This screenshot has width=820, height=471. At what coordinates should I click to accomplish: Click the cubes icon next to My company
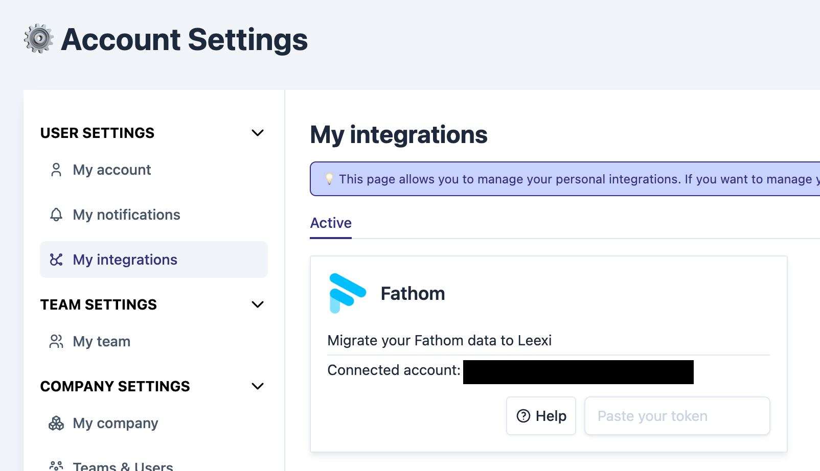(56, 423)
